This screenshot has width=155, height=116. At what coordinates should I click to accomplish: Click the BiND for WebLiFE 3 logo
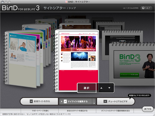[x=20, y=8]
